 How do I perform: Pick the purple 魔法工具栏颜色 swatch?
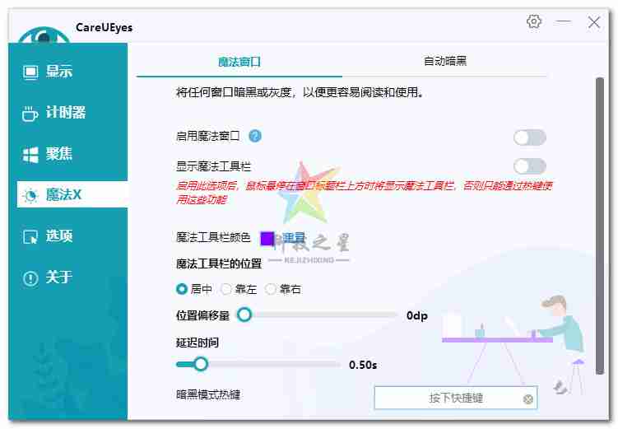(x=267, y=238)
